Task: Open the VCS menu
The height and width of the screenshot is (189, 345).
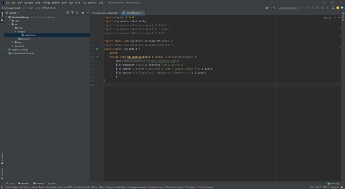Action: (x=84, y=3)
